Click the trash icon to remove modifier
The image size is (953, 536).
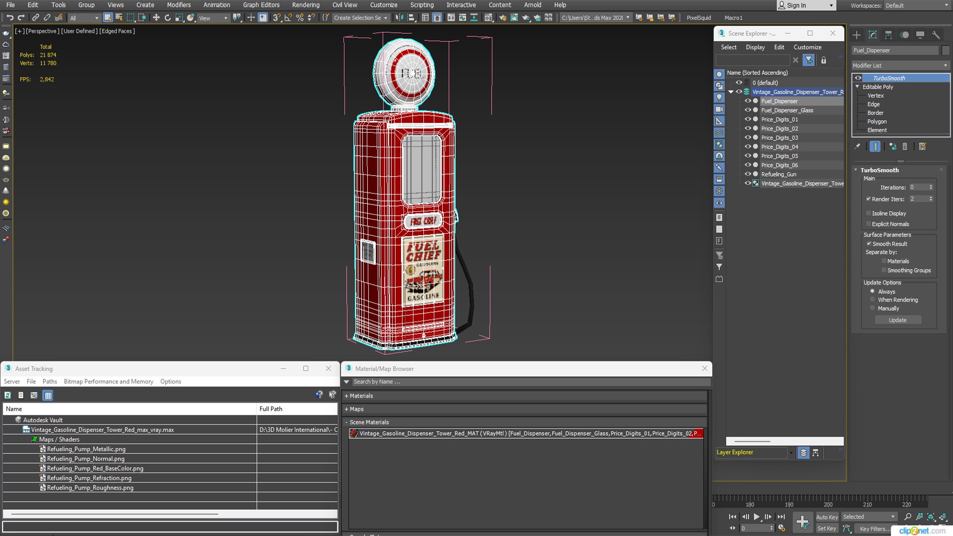(905, 146)
